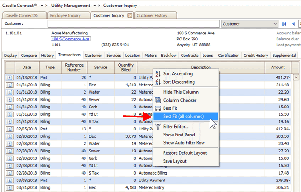301x192 pixels.
Task: Open the Credit History tab
Action: pos(256,56)
